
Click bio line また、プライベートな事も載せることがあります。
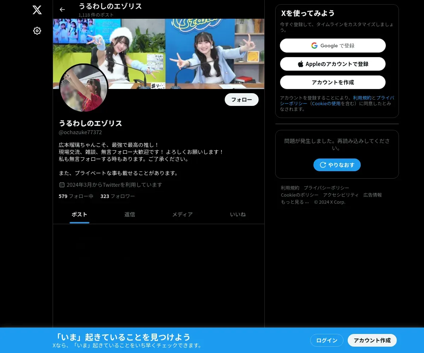point(118,173)
